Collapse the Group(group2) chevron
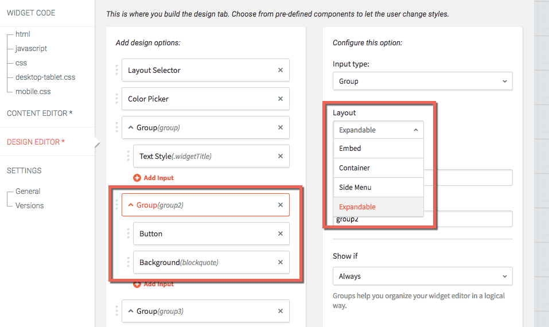This screenshot has width=549, height=327. [131, 205]
